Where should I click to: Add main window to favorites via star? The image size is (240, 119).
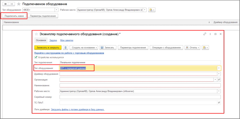point(19,4)
